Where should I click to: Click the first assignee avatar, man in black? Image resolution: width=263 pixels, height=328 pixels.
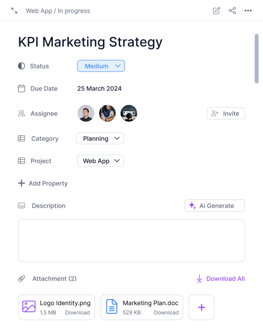(86, 113)
